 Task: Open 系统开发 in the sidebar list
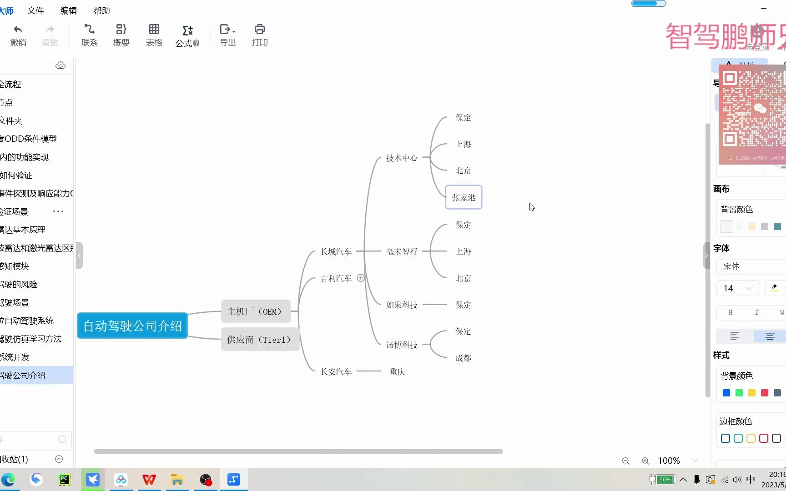tap(36, 357)
